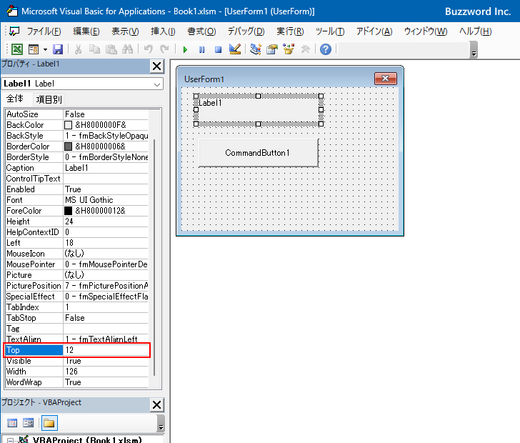Select the MousePointer property row
This screenshot has height=443, width=520.
77,264
